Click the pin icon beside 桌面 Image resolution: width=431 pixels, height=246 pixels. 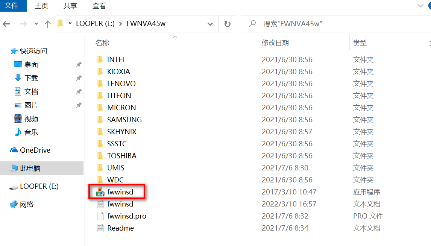[79, 65]
